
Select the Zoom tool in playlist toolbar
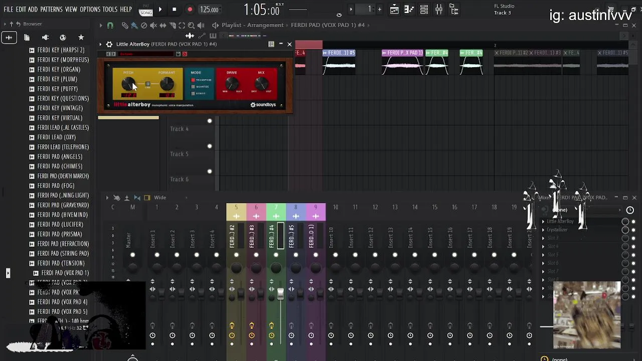191,25
